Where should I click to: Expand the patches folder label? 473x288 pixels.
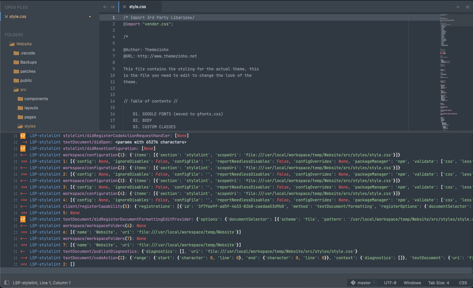pyautogui.click(x=28, y=71)
